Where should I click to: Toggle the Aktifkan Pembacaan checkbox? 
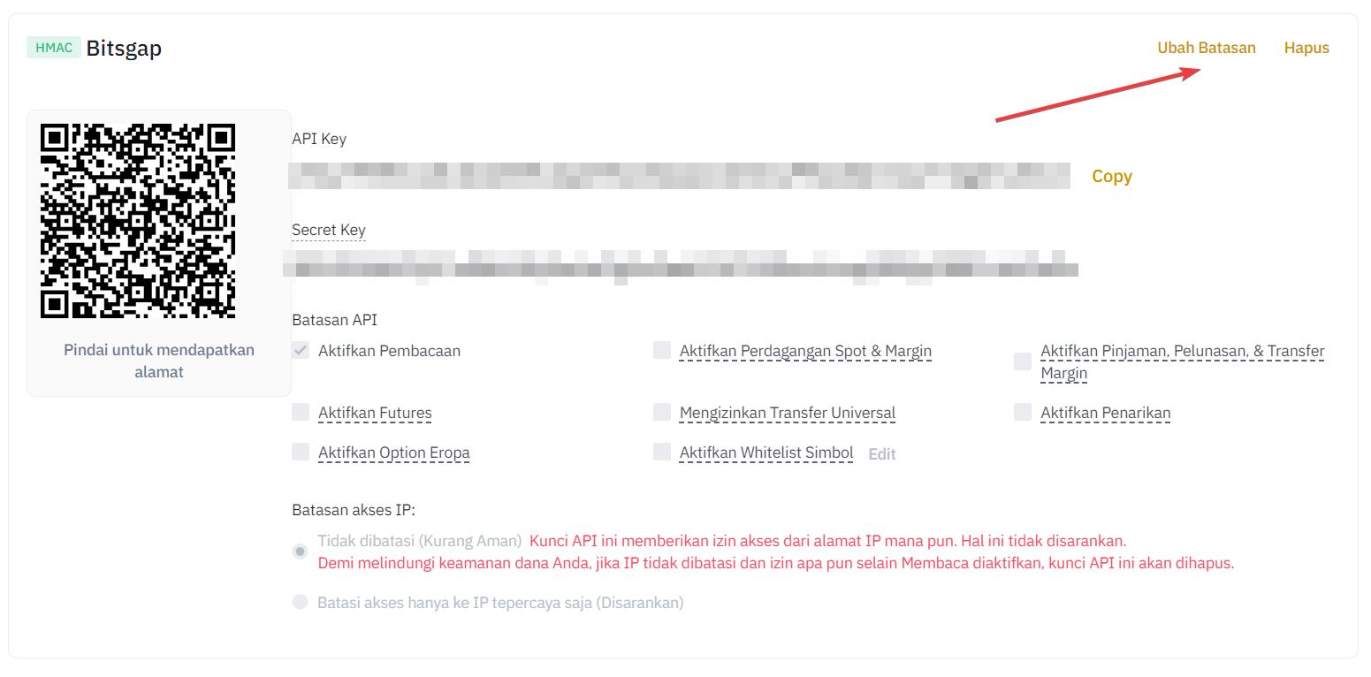(301, 350)
